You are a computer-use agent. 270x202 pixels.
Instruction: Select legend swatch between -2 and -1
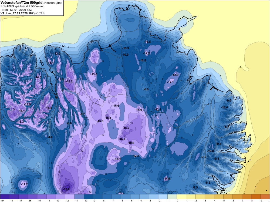(163, 197)
